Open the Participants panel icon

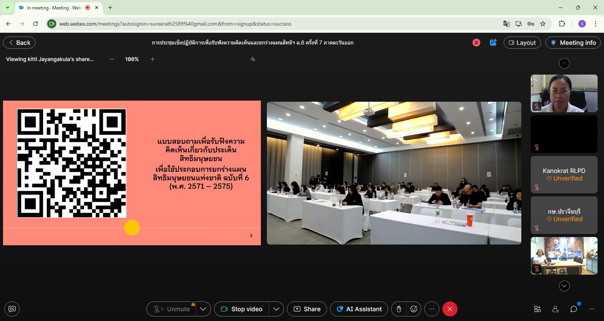click(556, 309)
